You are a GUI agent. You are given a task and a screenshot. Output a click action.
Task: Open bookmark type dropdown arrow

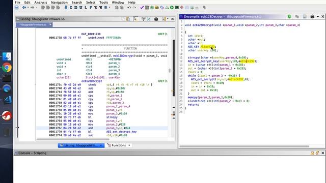[110, 8]
